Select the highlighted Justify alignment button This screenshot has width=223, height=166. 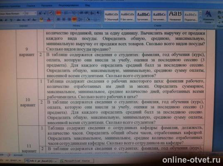(74, 19)
